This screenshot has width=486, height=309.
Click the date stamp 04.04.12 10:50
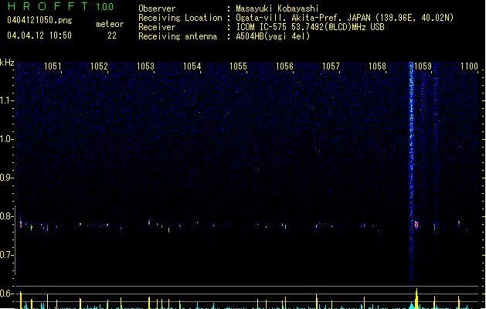pos(39,36)
